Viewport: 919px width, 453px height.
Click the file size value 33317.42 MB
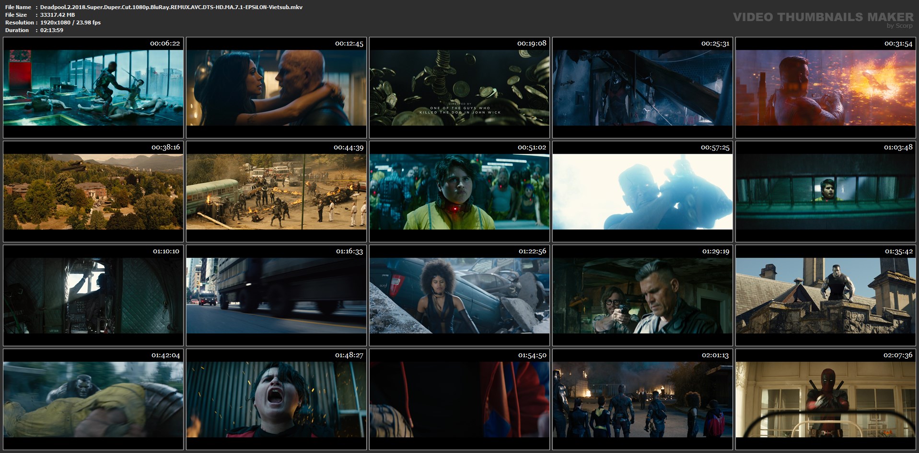click(58, 15)
